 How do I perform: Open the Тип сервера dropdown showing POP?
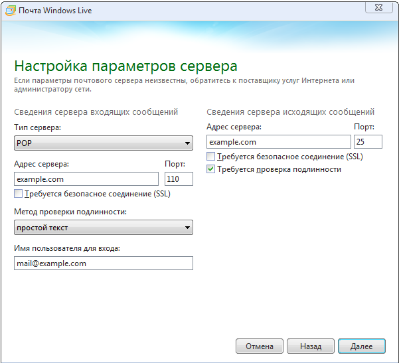103,142
